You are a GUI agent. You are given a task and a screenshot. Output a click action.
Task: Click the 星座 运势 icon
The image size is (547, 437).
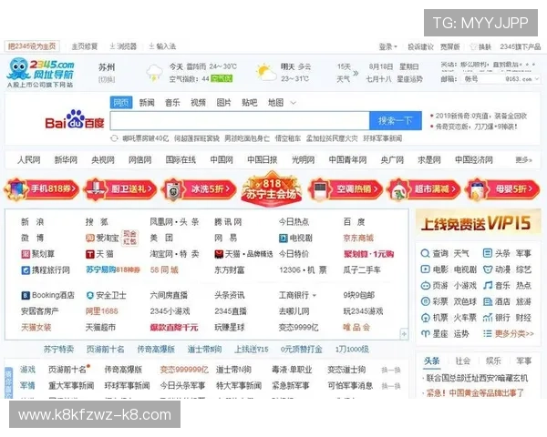click(425, 333)
